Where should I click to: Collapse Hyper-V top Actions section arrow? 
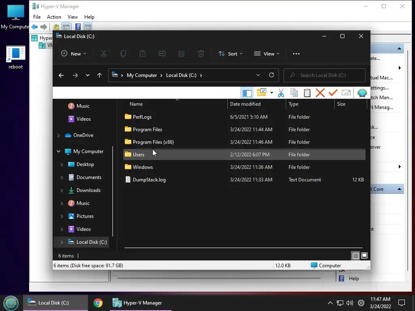pyautogui.click(x=399, y=49)
